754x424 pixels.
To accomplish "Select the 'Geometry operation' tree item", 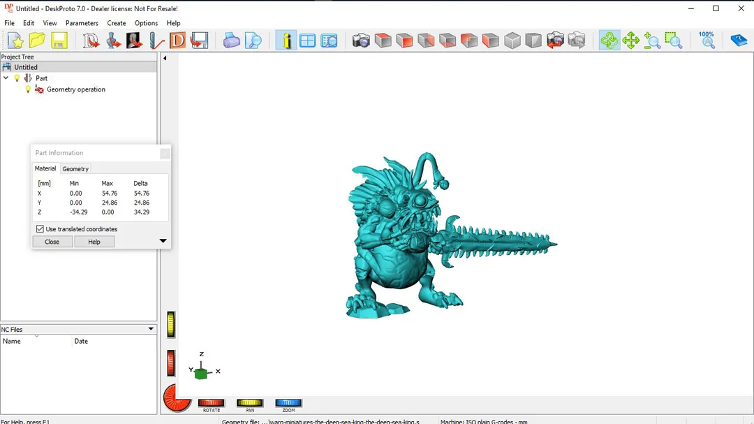I will (76, 89).
